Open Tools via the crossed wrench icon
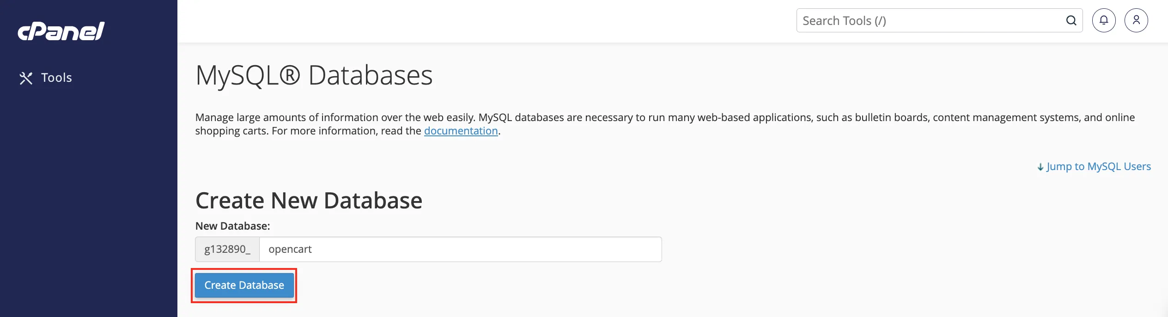The image size is (1168, 317). (26, 78)
